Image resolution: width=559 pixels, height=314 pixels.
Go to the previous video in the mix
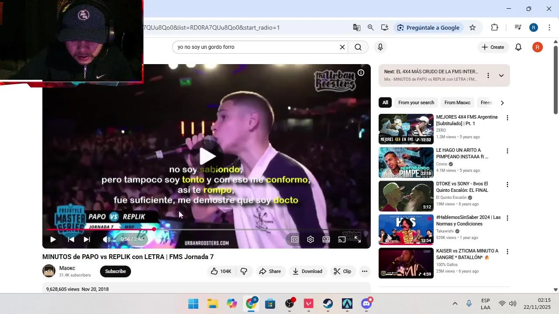click(x=71, y=239)
